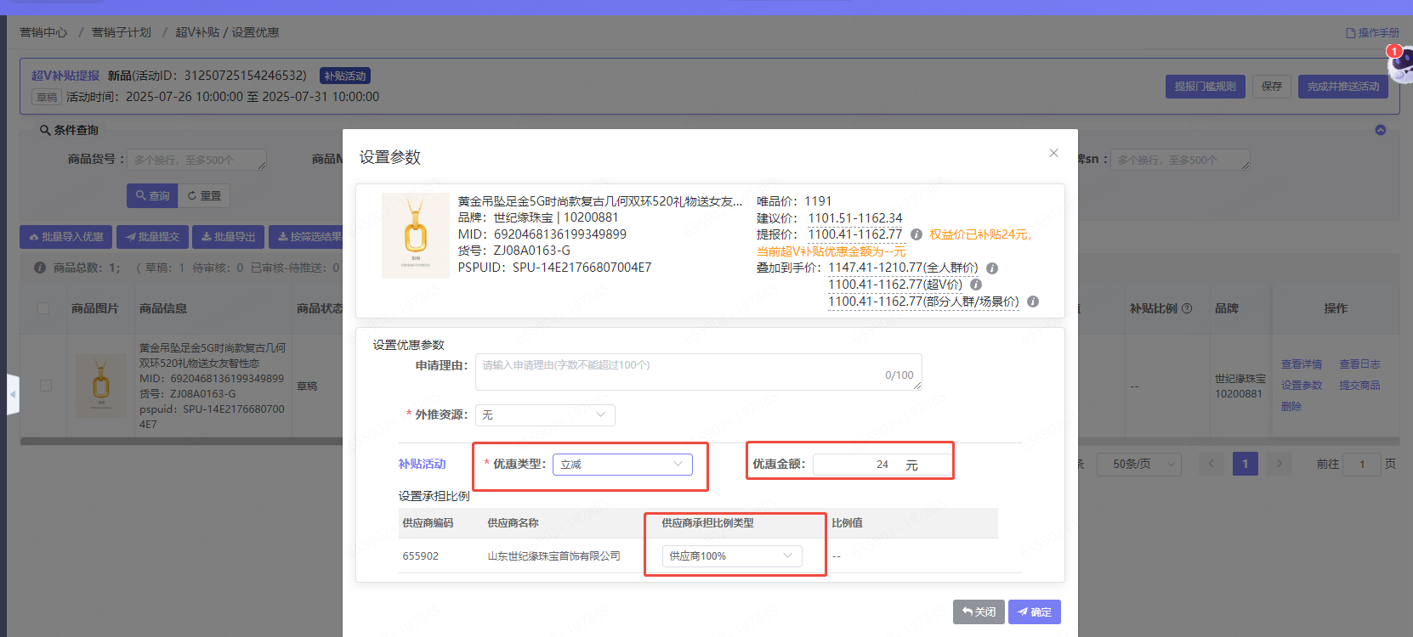Check the product row checkbox
This screenshot has width=1413, height=637.
click(x=46, y=386)
